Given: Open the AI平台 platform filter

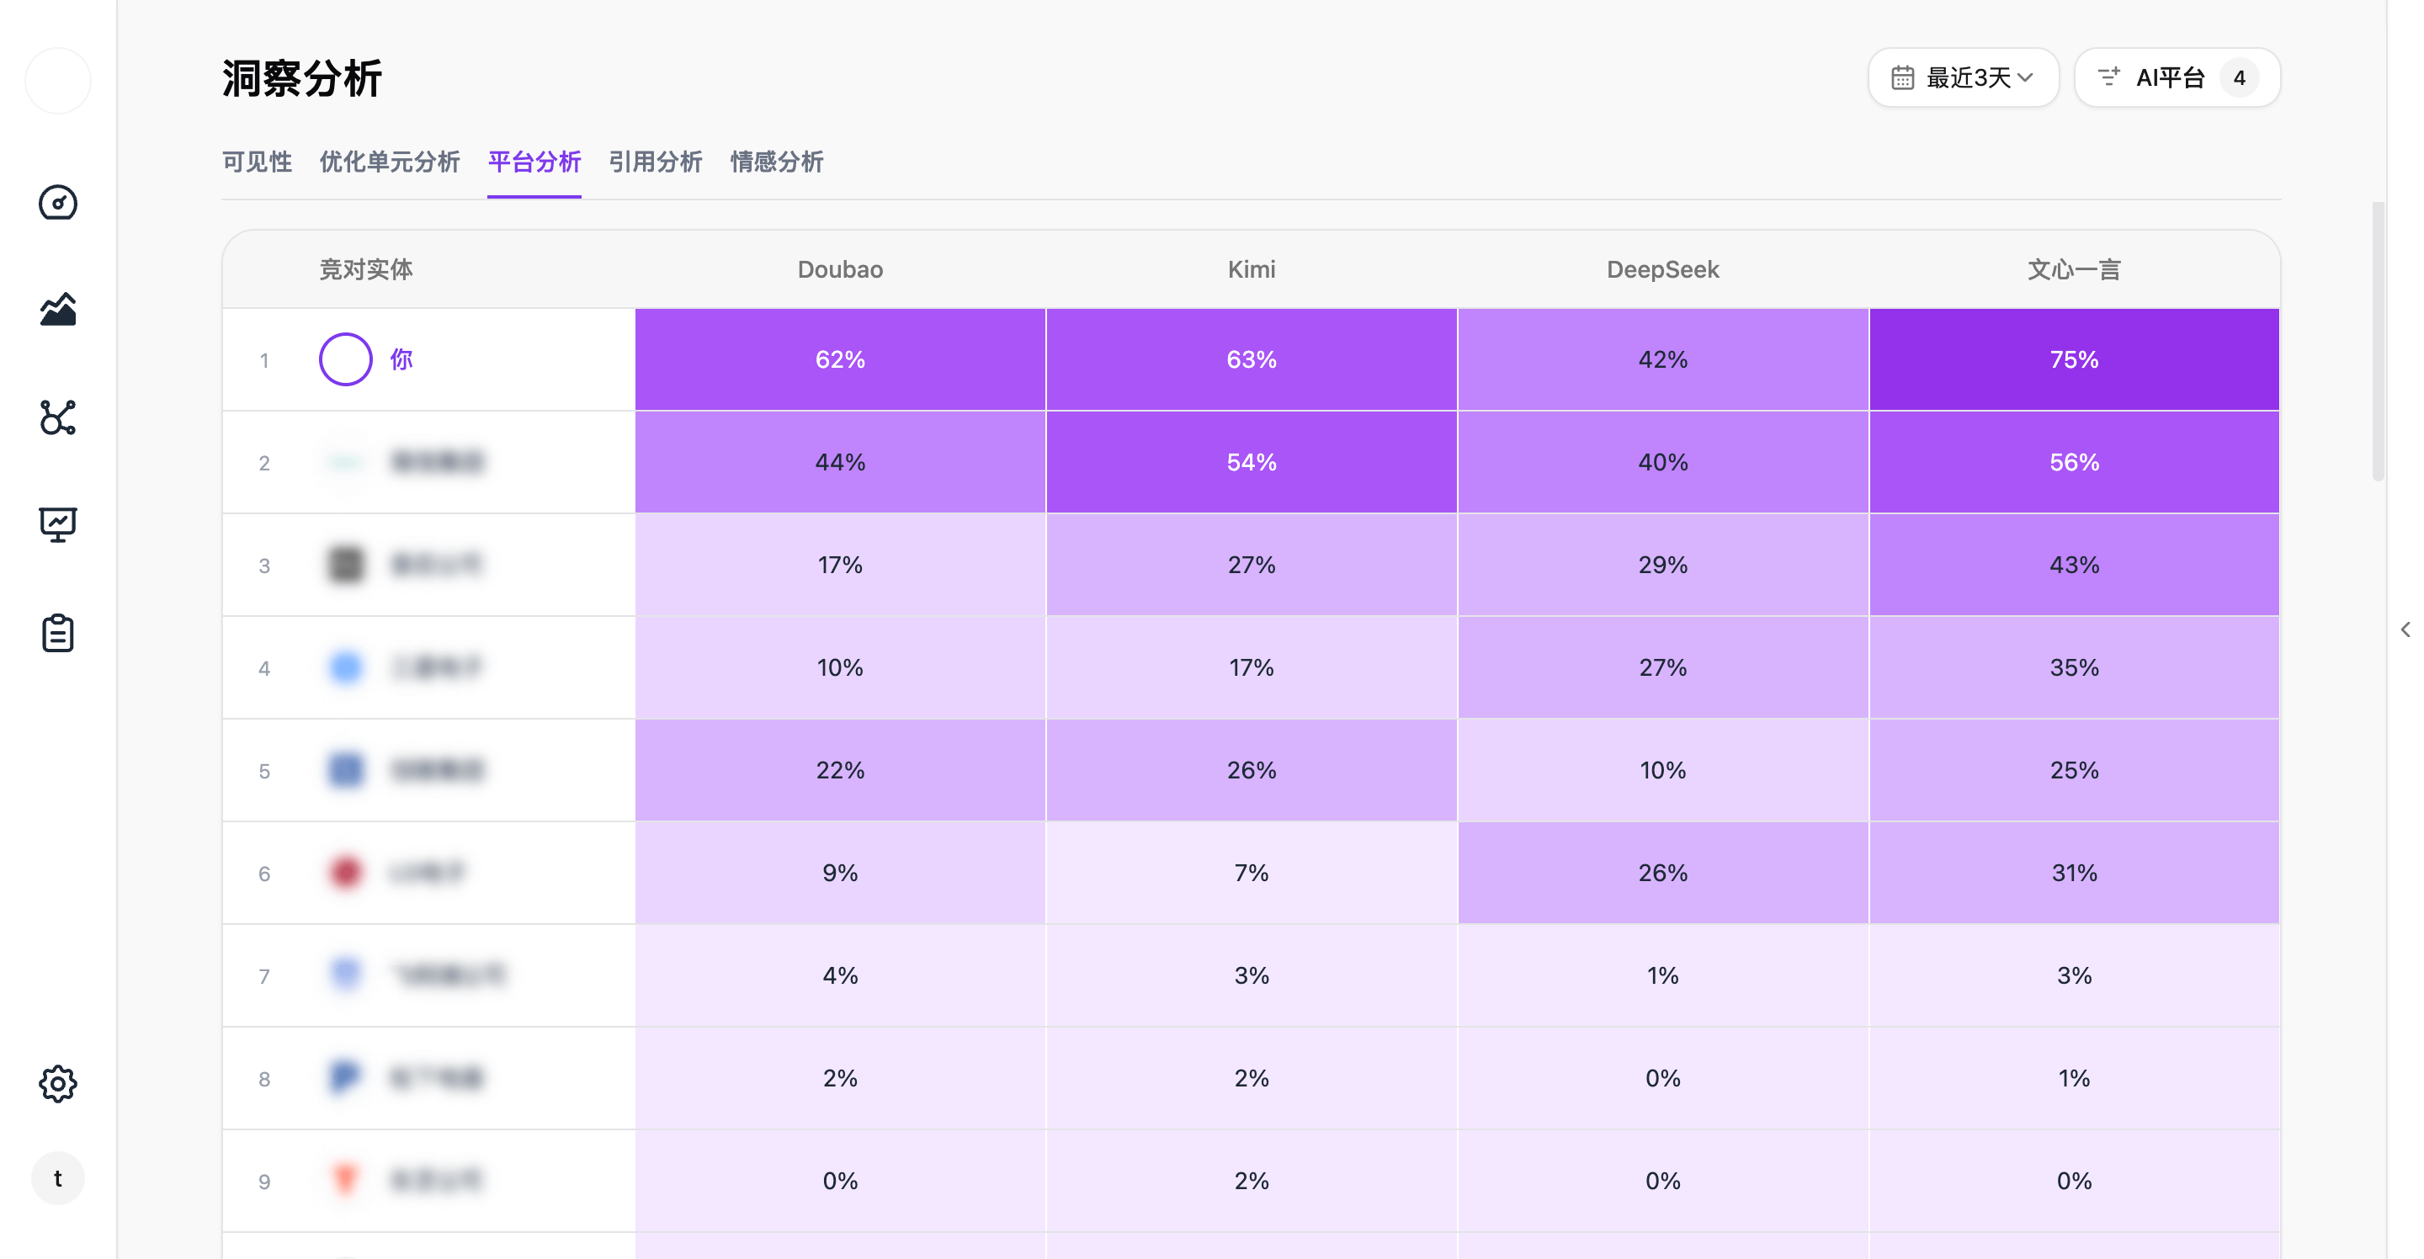Looking at the screenshot, I should point(2176,77).
